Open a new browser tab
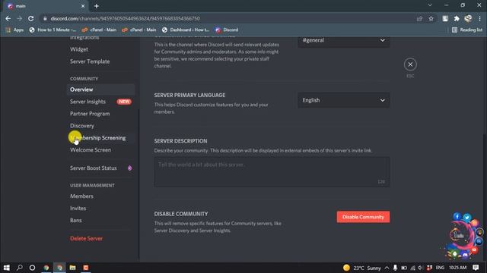 click(x=97, y=6)
